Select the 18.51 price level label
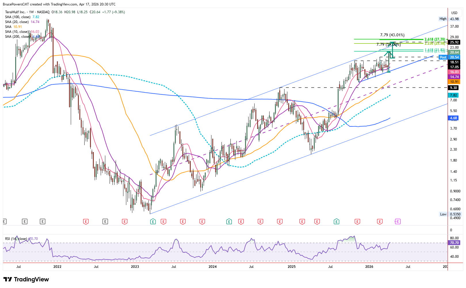 (x=454, y=62)
